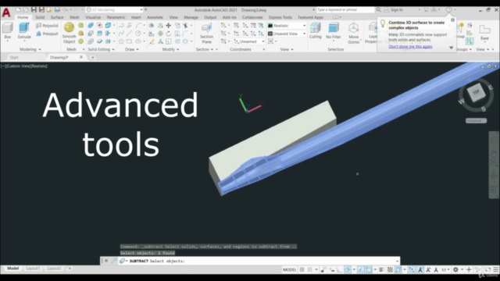The height and width of the screenshot is (281, 500).
Task: Open the Help question mark icon
Action: pyautogui.click(x=448, y=10)
